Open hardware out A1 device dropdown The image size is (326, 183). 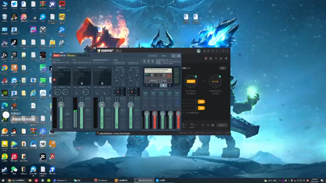(x=144, y=61)
